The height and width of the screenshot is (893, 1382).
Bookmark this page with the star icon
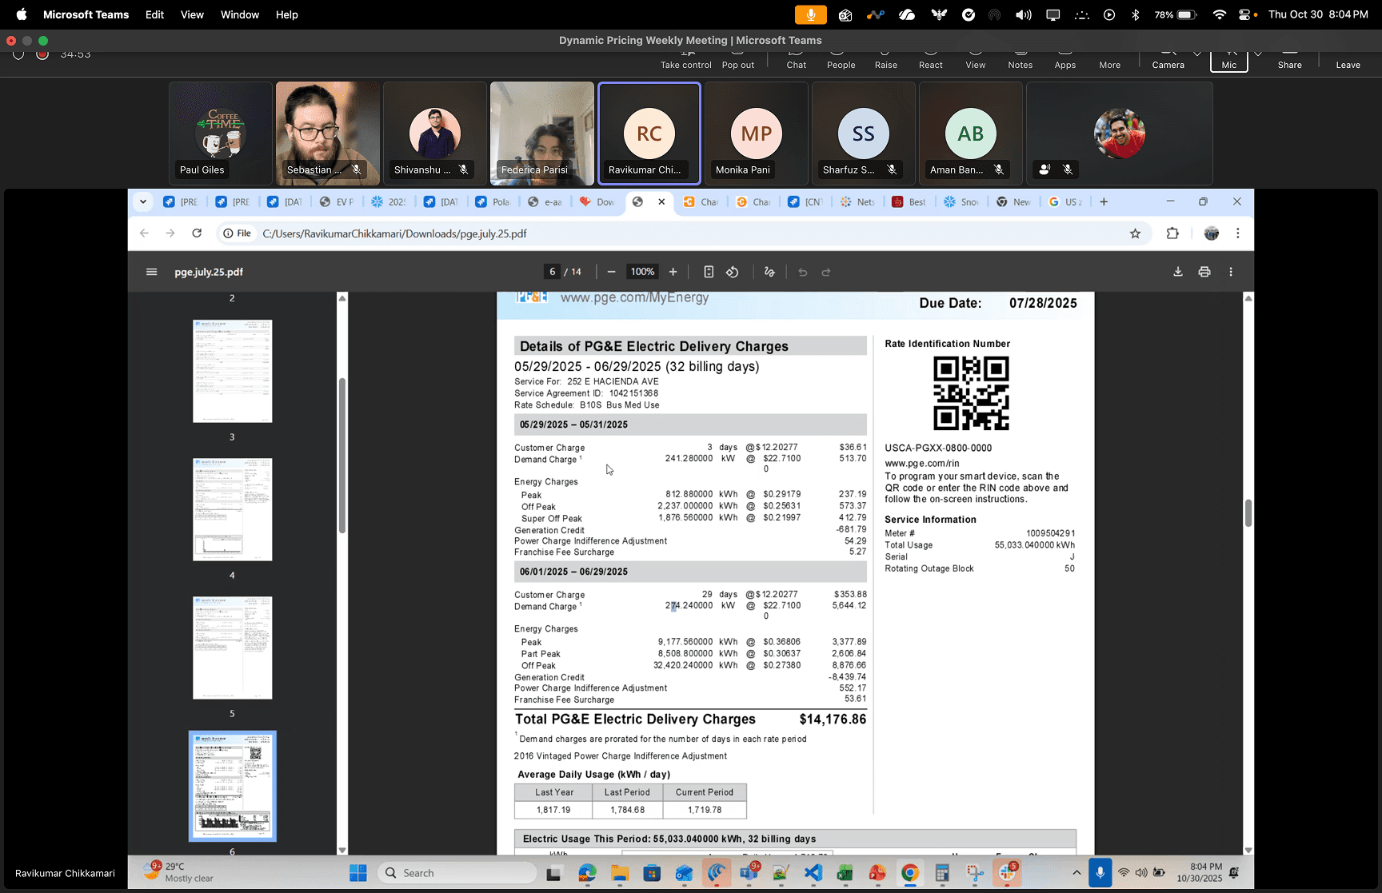(1135, 233)
